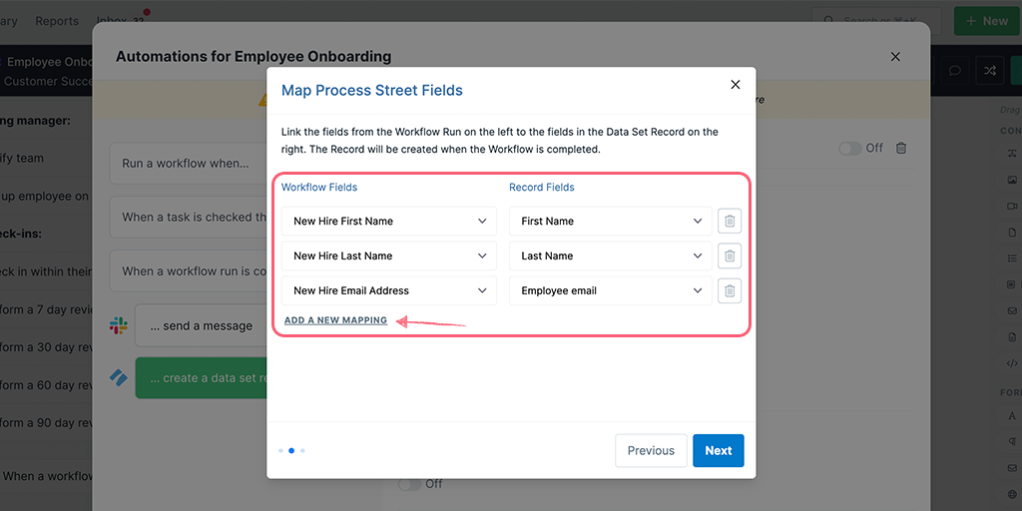1022x511 pixels.
Task: Select the email form field icon
Action: 1012,468
